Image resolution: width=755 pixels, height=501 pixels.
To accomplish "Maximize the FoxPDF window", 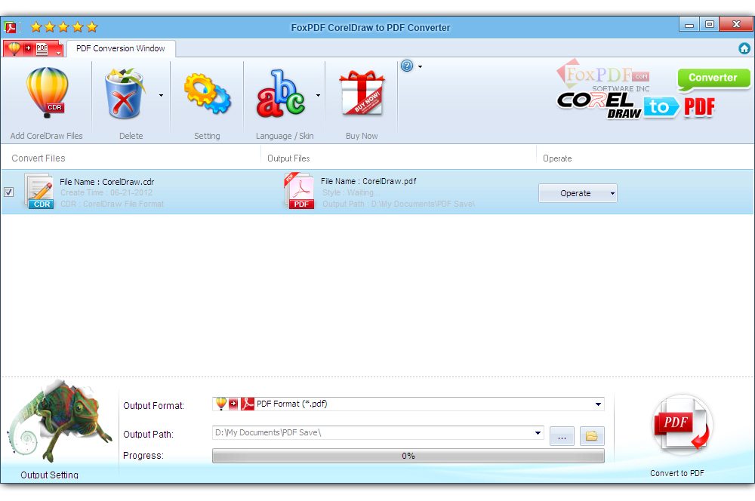I will coord(709,25).
